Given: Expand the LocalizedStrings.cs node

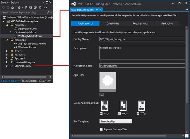Looking at the screenshot, I should [x=7, y=62].
